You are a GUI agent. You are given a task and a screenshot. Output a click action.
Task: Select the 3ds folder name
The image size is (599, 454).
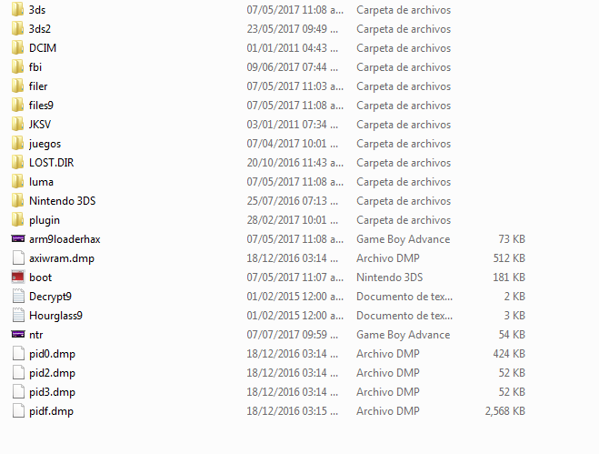[x=37, y=10]
